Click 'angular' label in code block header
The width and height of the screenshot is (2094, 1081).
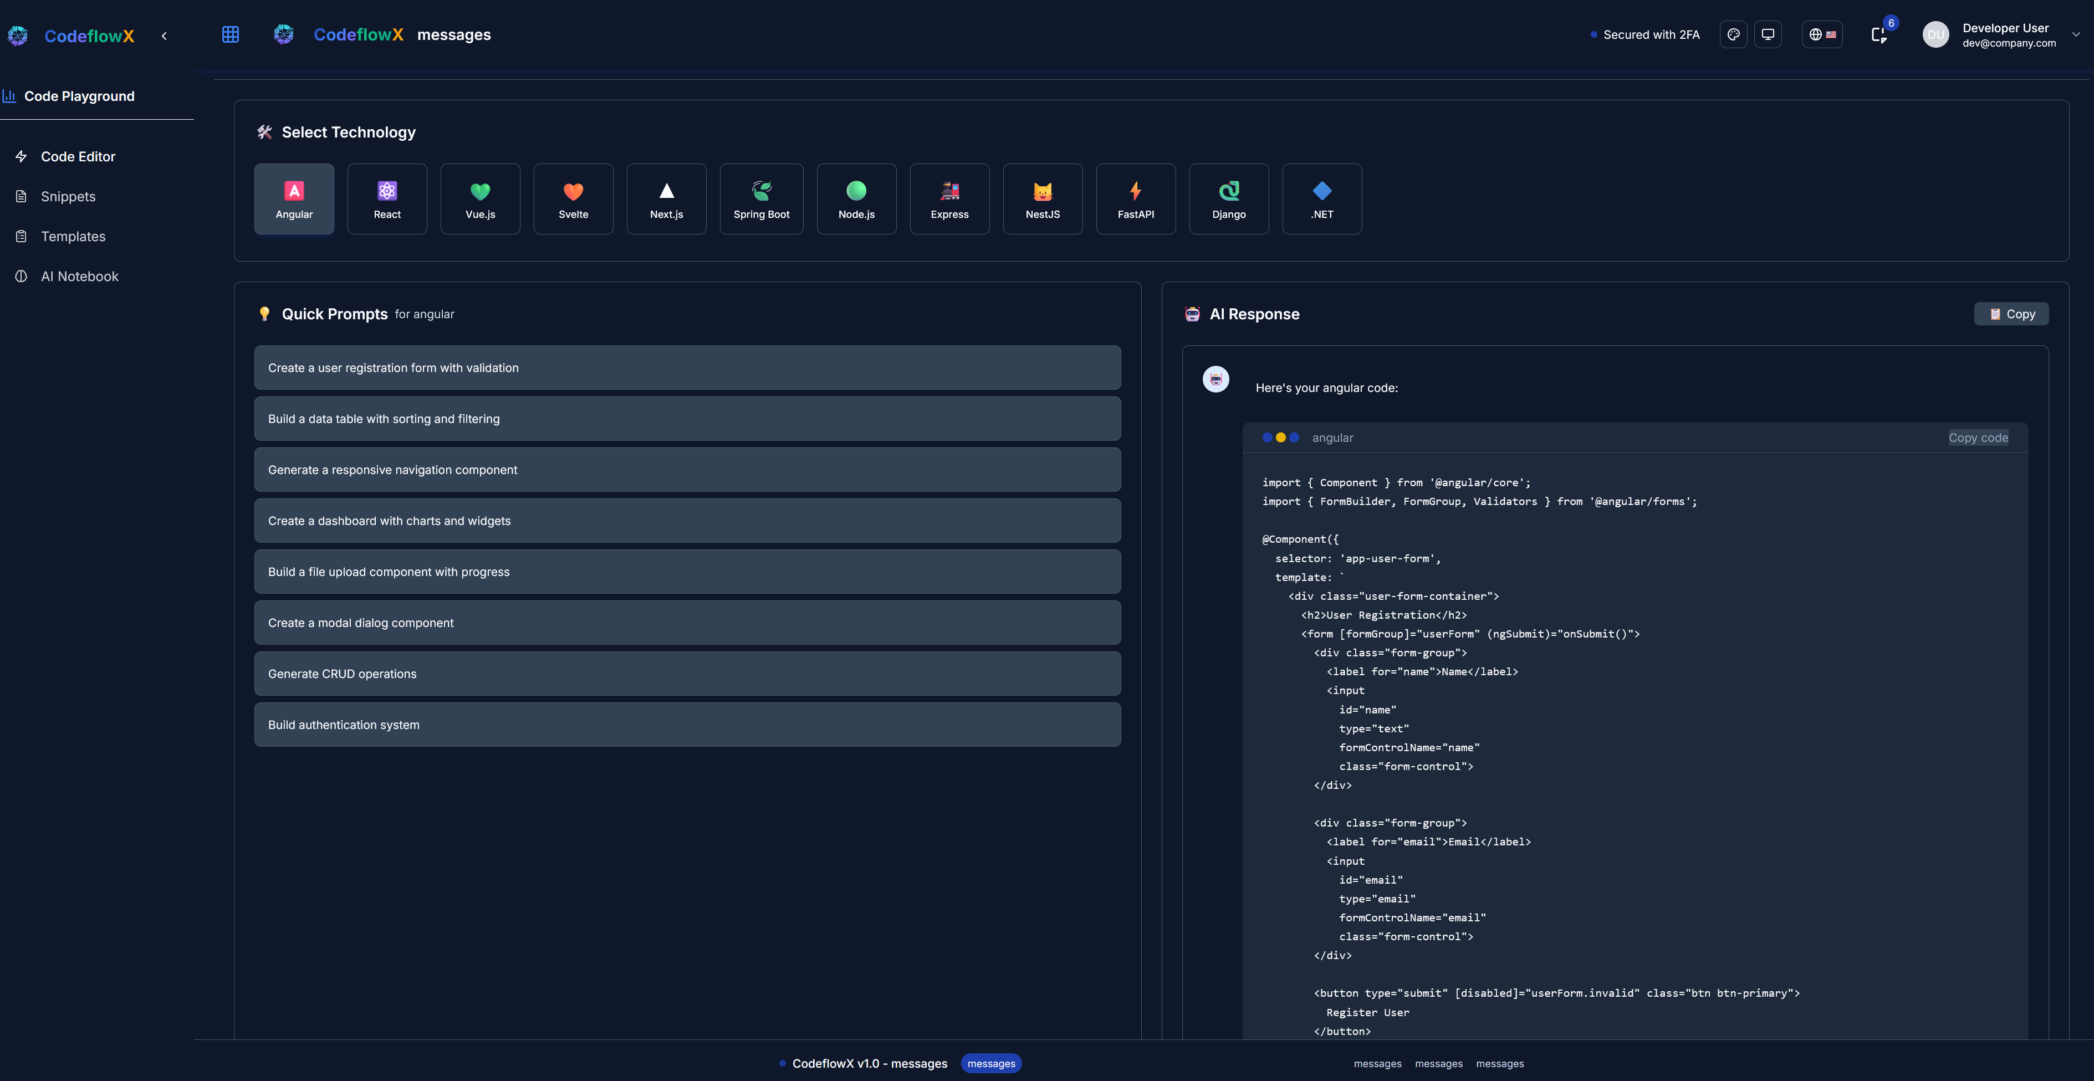pos(1332,437)
